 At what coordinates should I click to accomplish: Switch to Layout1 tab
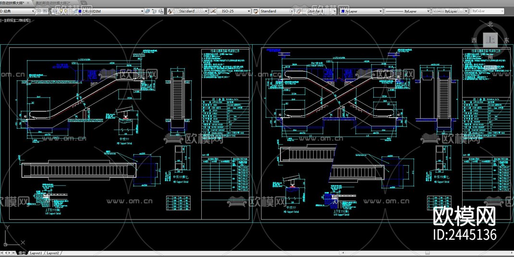[x=36, y=253]
